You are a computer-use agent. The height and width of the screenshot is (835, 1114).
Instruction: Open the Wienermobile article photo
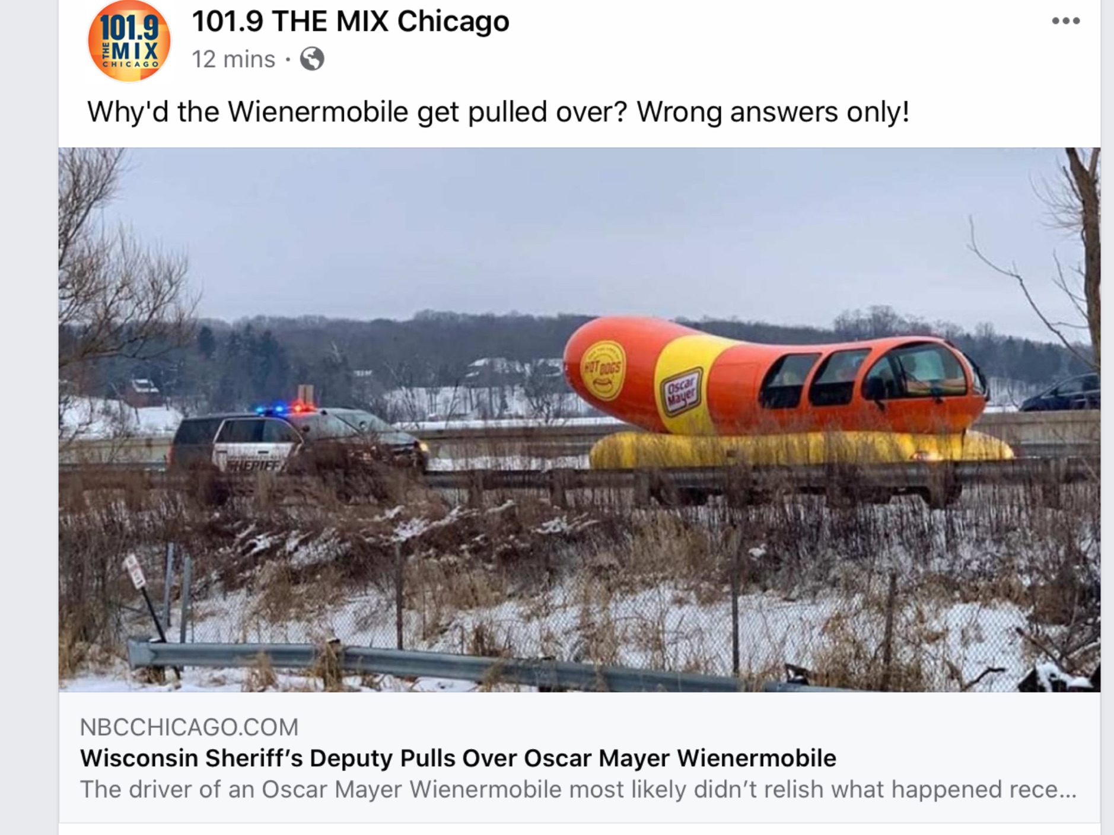(x=579, y=419)
